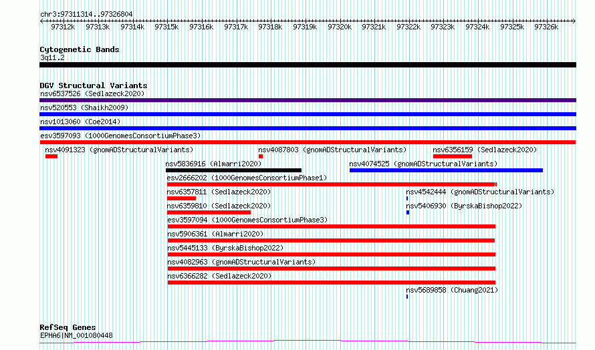Image resolution: width=595 pixels, height=350 pixels.
Task: Select the black nsv5836916 variant bar
Action: pos(233,170)
